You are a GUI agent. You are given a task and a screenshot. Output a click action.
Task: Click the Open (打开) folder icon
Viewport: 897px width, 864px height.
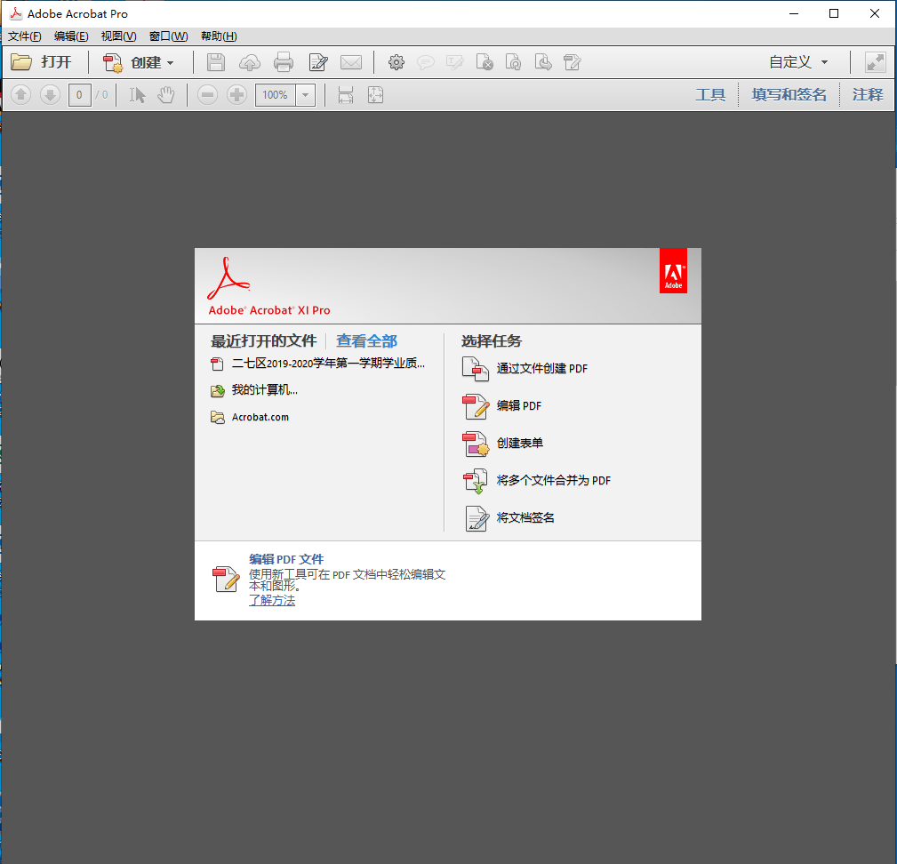(21, 62)
